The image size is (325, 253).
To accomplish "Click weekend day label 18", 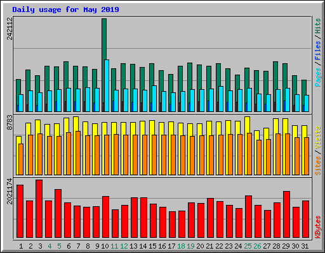I will click(x=181, y=246).
